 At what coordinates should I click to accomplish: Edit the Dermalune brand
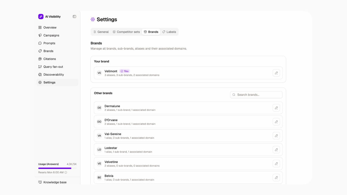[x=276, y=108]
